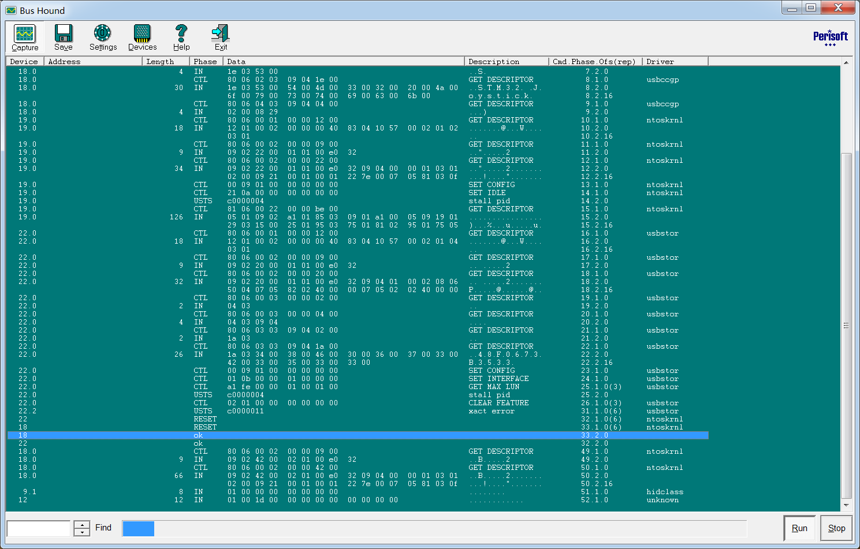This screenshot has width=860, height=549.
Task: Select GET DESCRIPTOR row 15.1.0
Action: click(358, 209)
